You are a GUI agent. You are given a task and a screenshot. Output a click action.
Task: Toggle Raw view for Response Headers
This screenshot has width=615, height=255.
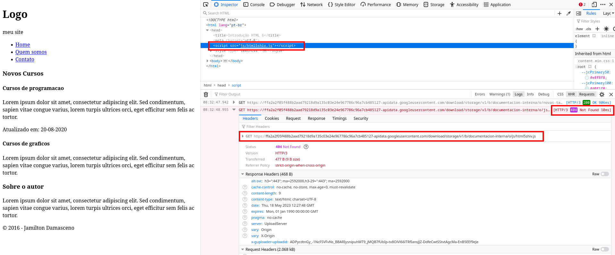(x=605, y=174)
